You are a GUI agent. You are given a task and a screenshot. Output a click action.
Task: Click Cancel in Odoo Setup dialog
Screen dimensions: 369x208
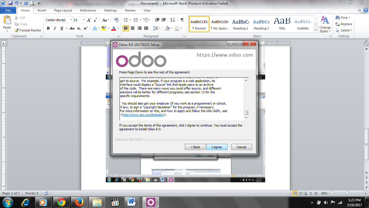(242, 147)
